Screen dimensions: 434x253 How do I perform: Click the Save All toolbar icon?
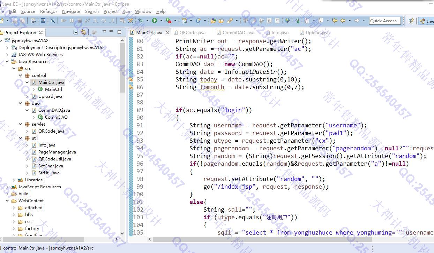[22, 21]
